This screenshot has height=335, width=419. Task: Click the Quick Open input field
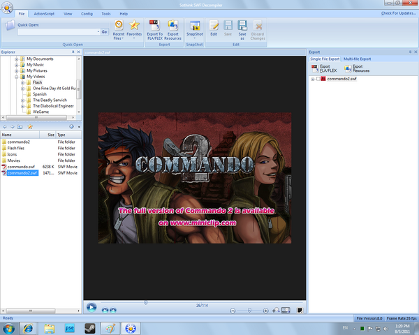(x=57, y=32)
